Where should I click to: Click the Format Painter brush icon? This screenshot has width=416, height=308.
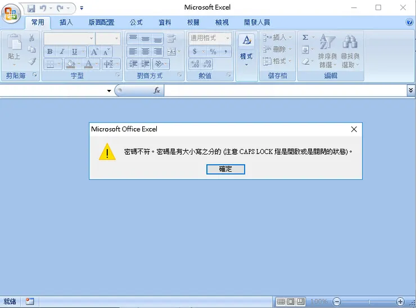click(x=32, y=62)
